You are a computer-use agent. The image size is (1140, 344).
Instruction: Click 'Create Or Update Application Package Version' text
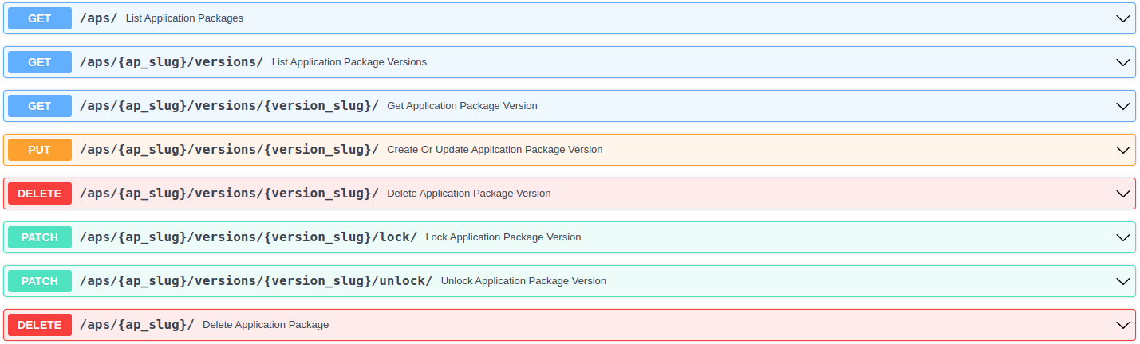[495, 150]
